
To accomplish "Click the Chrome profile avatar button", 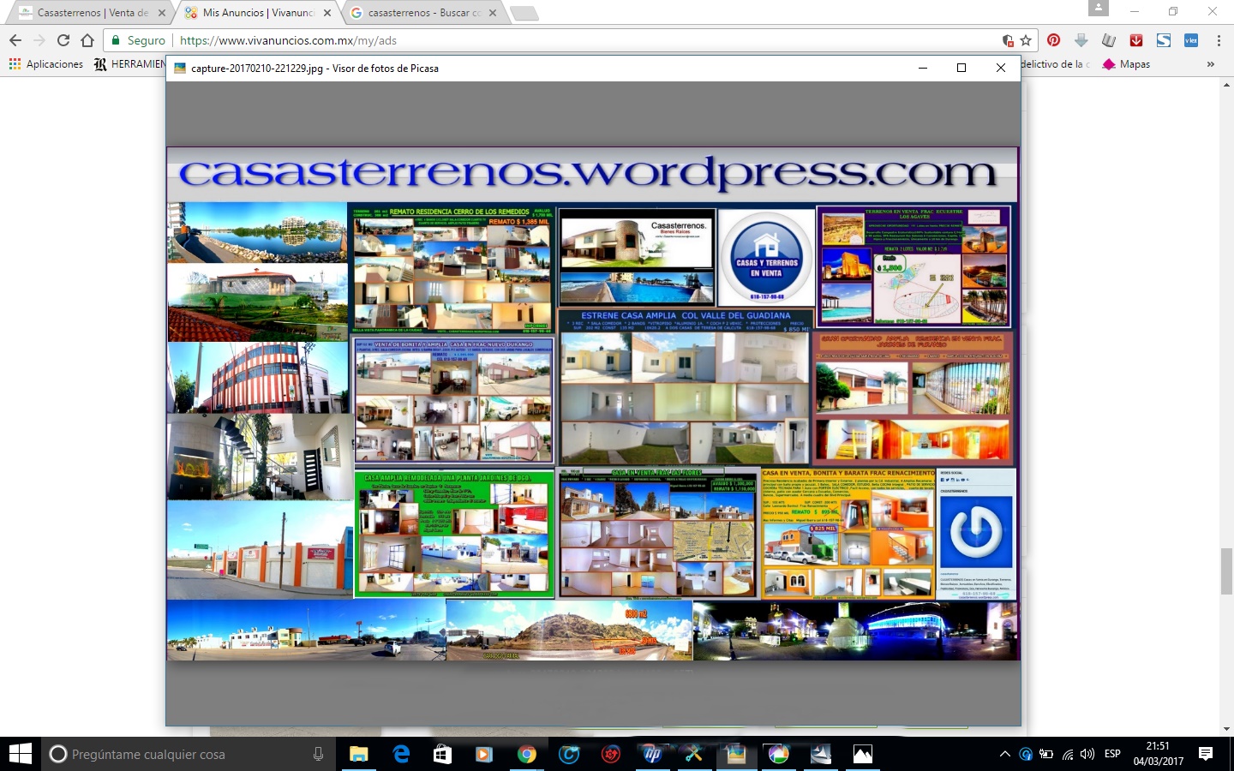I will click(x=1099, y=8).
